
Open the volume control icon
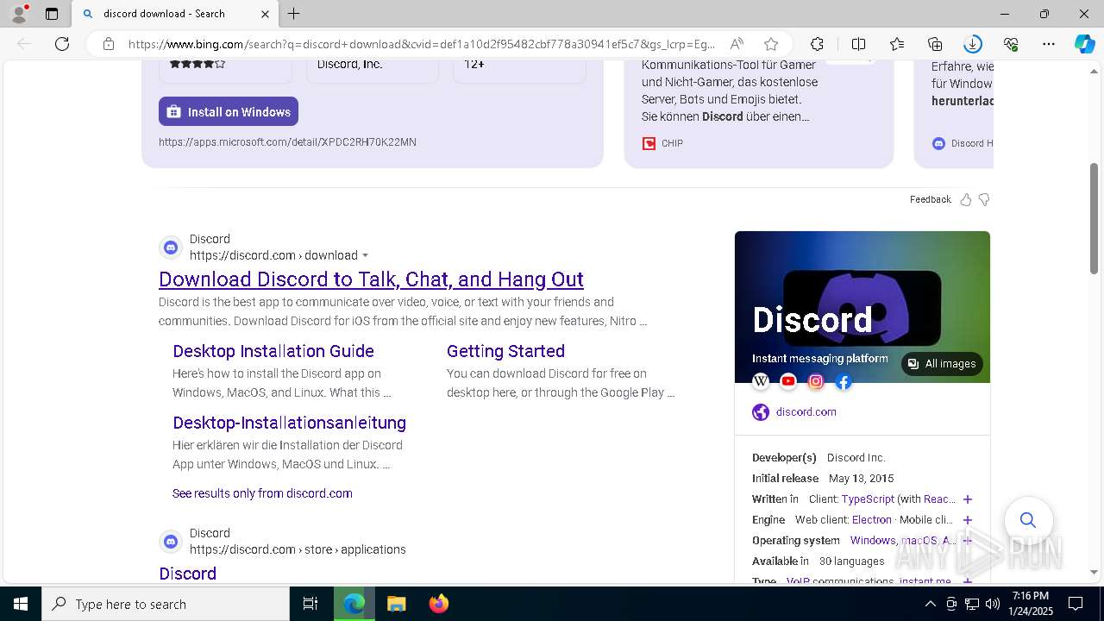click(993, 604)
